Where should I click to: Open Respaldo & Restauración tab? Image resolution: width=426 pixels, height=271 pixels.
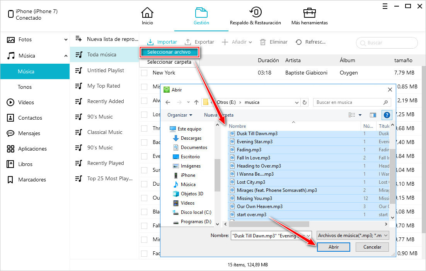[256, 16]
